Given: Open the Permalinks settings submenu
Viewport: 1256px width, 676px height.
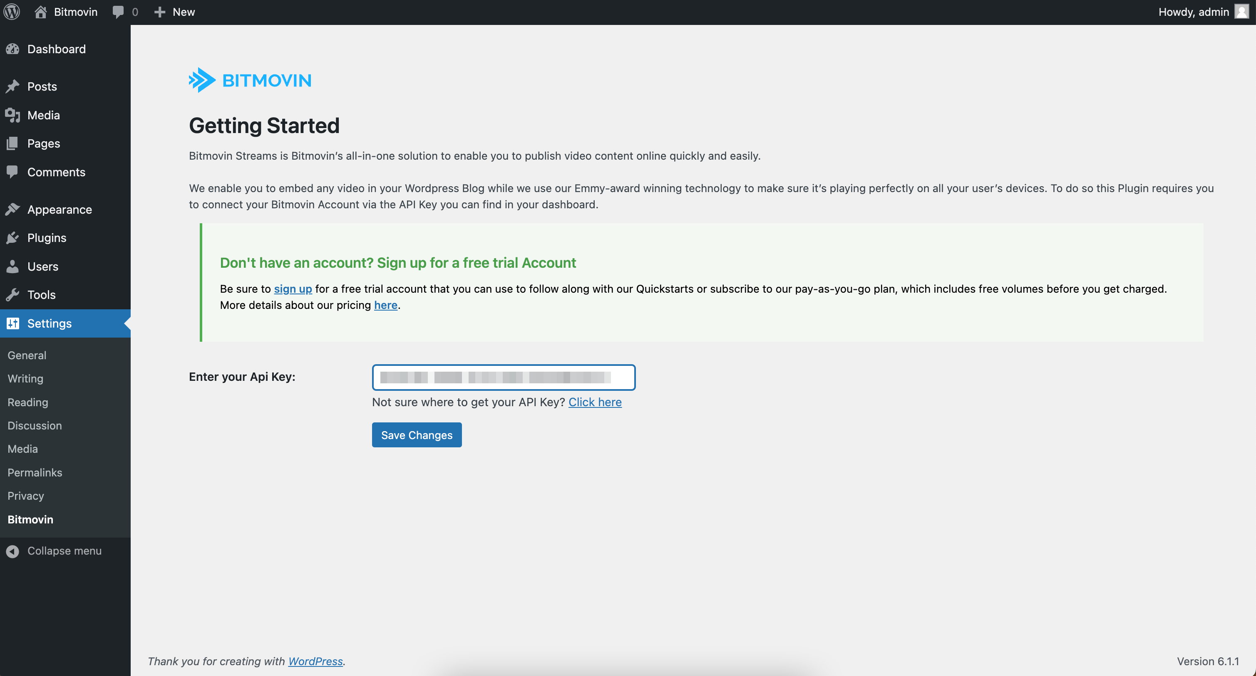Looking at the screenshot, I should pyautogui.click(x=35, y=472).
